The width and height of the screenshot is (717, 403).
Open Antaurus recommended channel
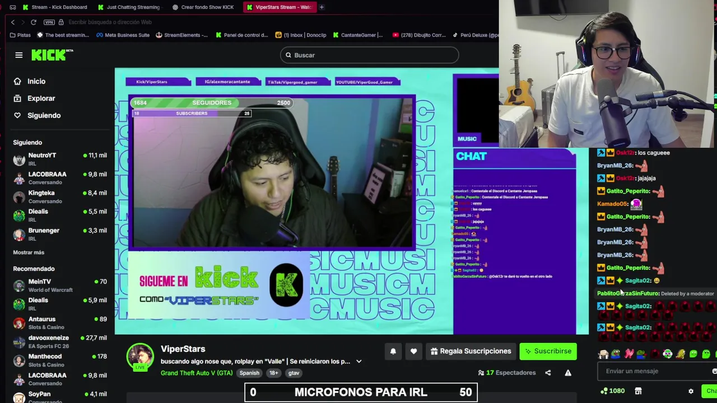(x=60, y=323)
